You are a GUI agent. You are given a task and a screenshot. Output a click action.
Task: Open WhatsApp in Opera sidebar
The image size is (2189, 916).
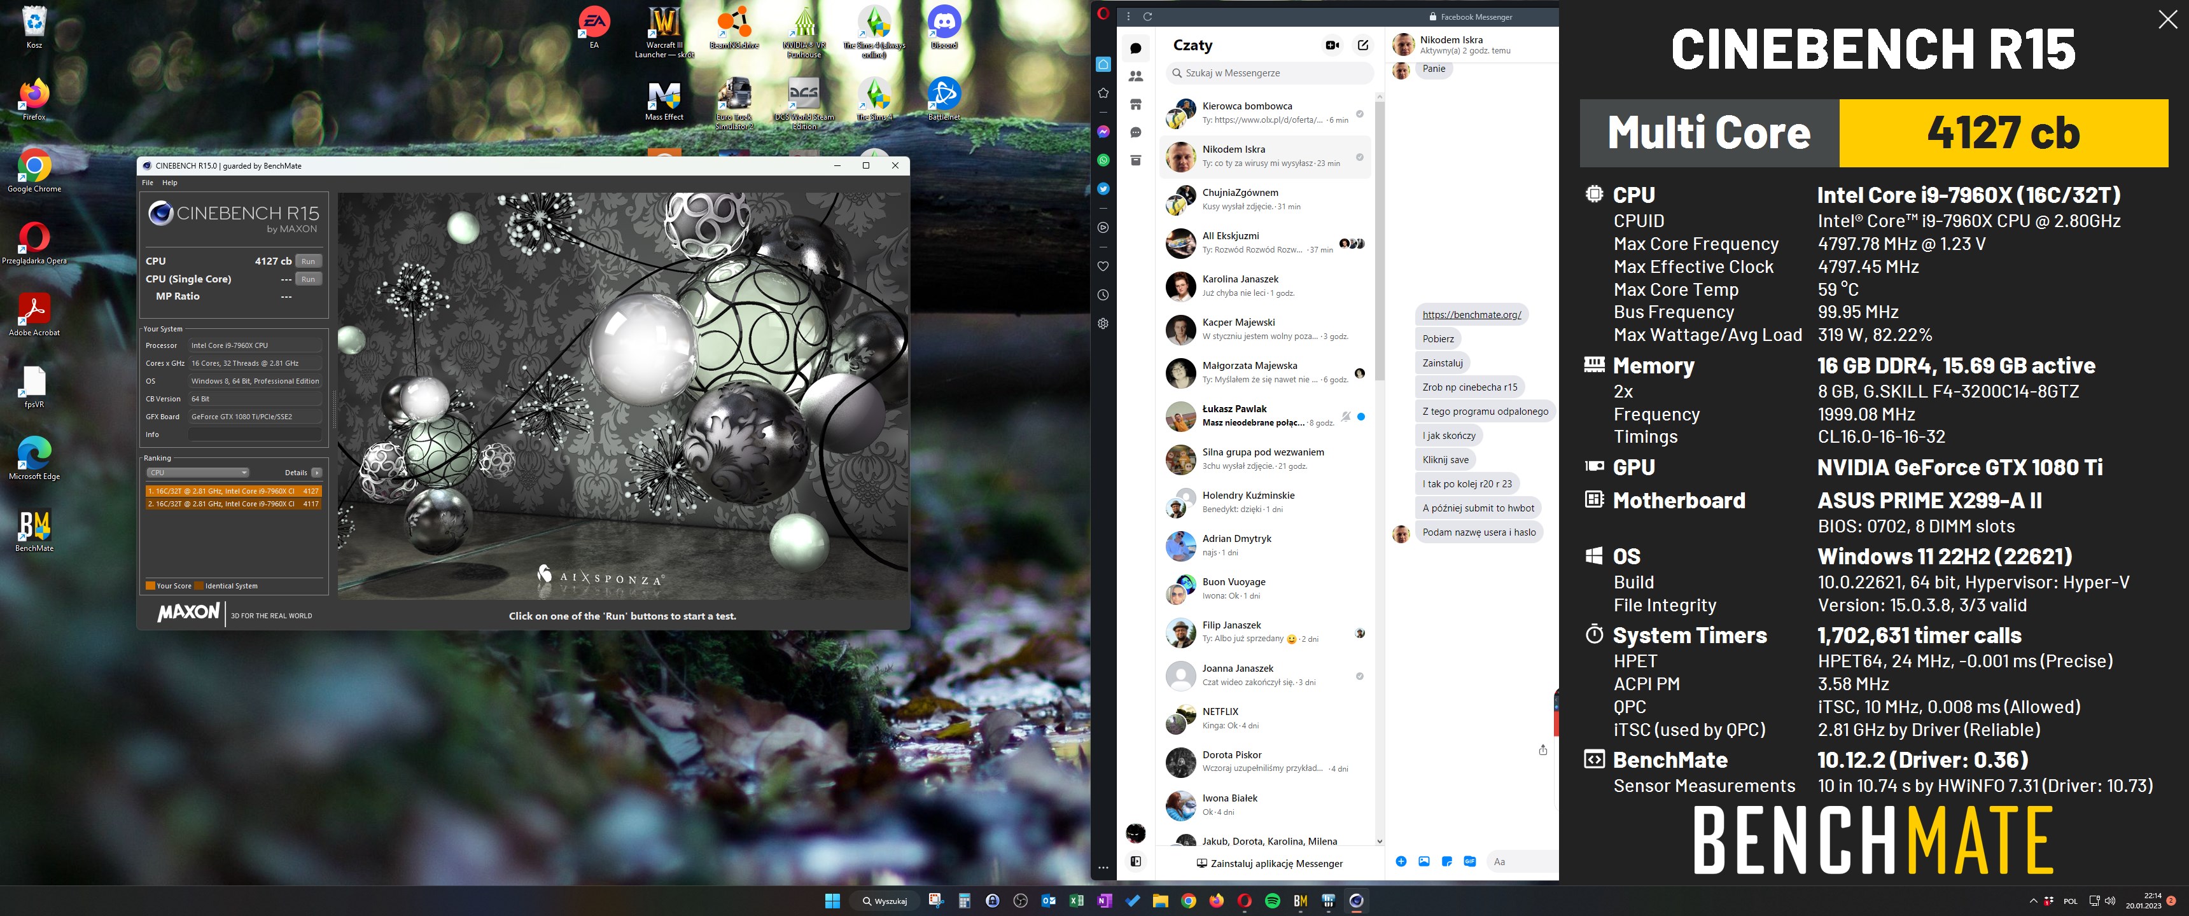click(x=1103, y=160)
